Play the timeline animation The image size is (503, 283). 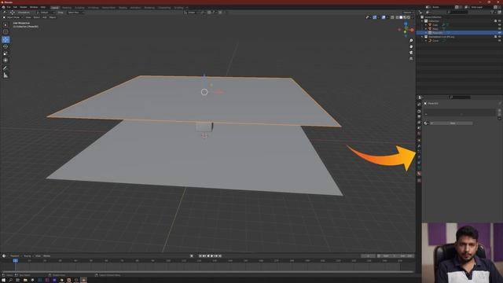click(212, 256)
